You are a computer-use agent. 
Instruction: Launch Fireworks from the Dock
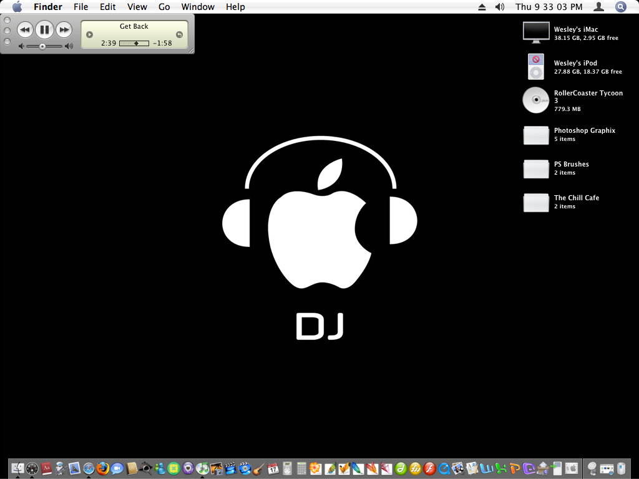415,468
